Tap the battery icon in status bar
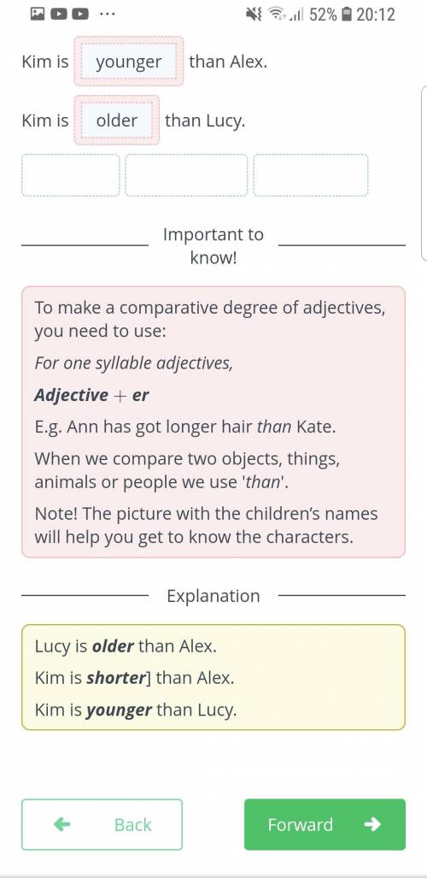The image size is (427, 878). 347,14
